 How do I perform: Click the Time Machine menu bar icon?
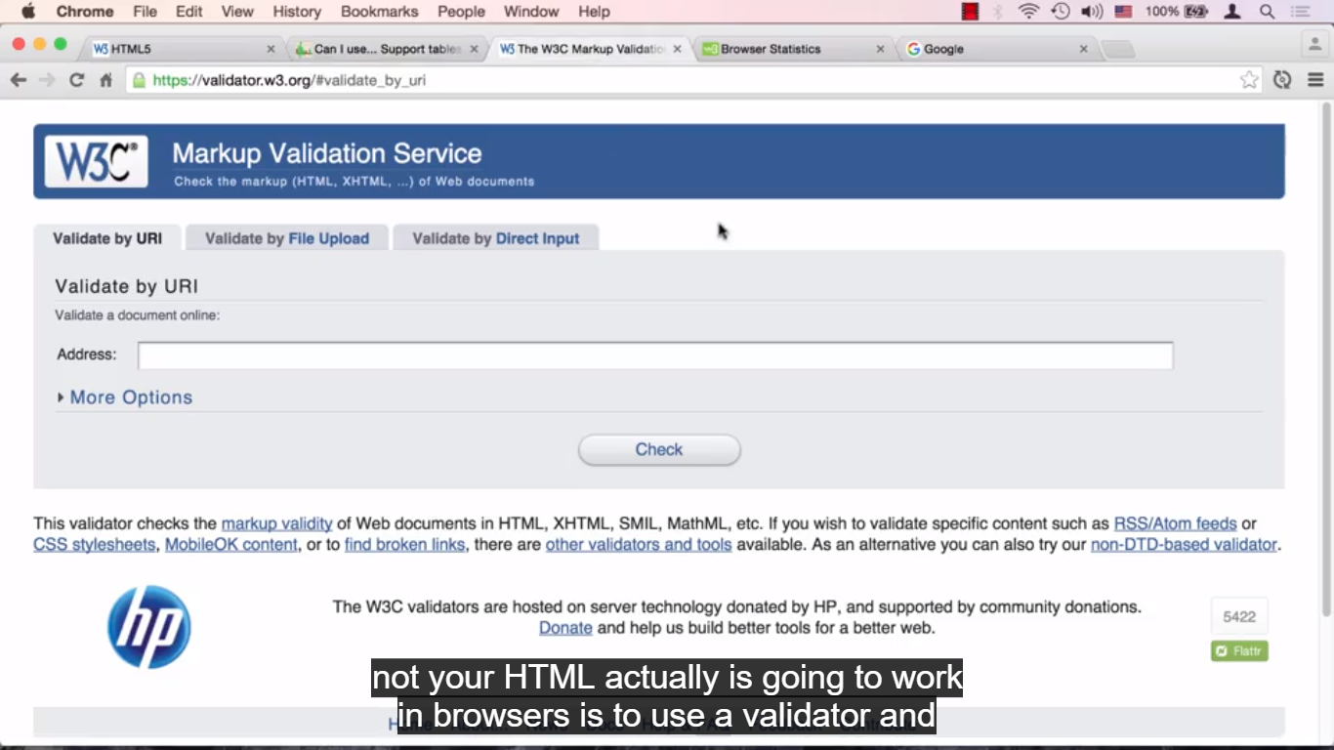pos(1061,12)
